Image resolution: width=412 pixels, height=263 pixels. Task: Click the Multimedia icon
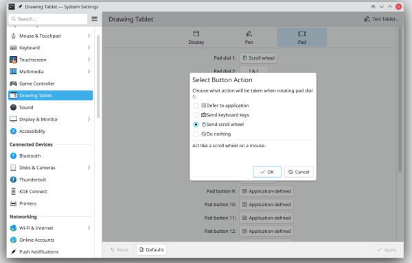[x=13, y=71]
